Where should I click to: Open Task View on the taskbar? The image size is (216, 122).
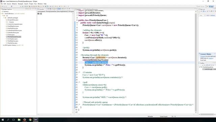point(13,120)
